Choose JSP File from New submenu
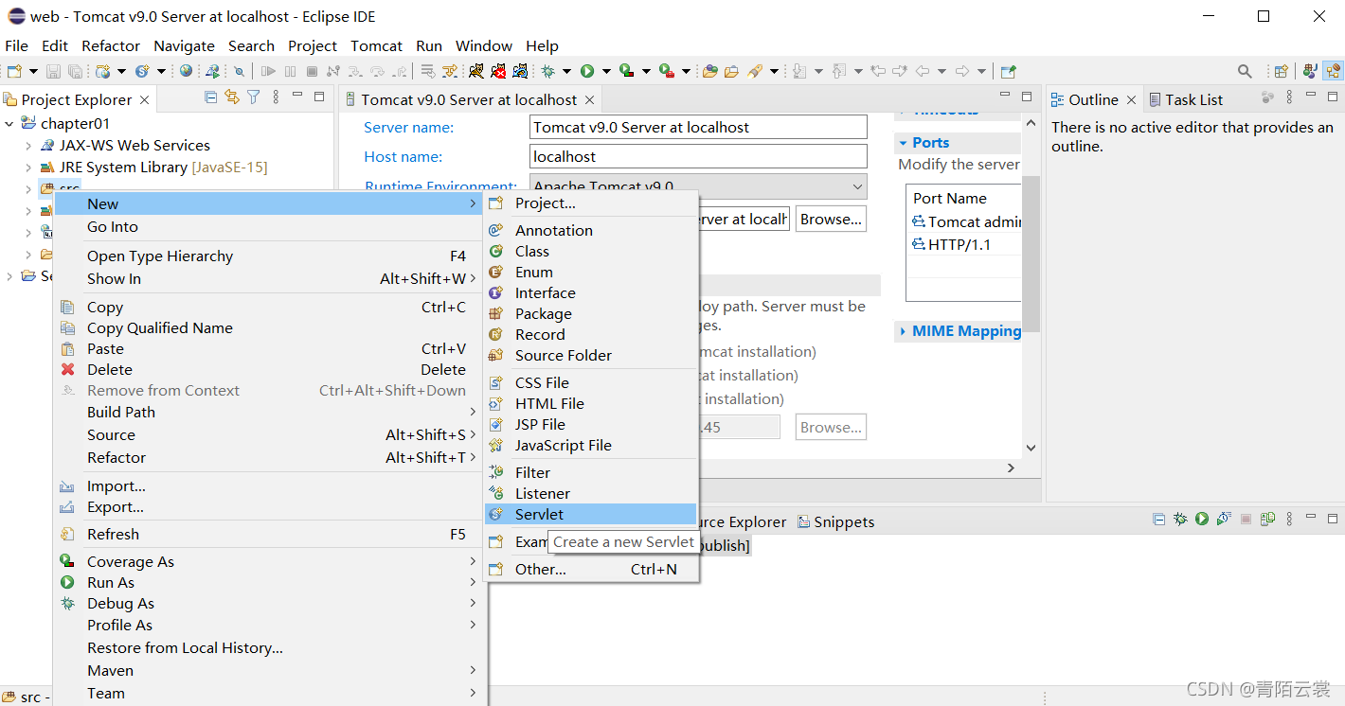 [x=591, y=424]
